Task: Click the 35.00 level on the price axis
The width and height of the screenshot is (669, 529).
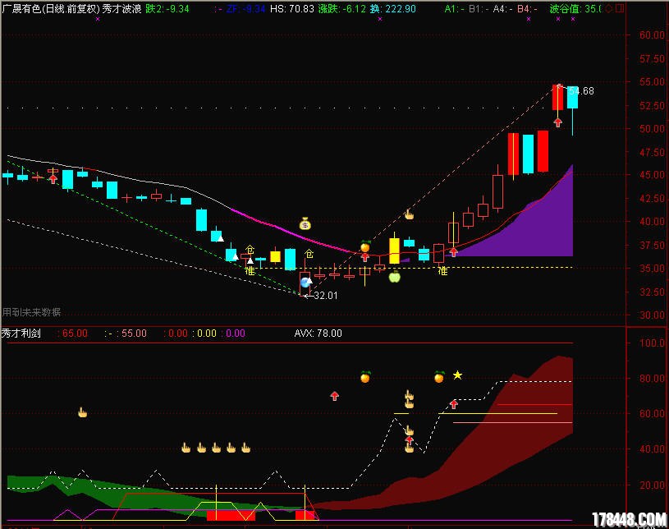Action: (x=652, y=269)
